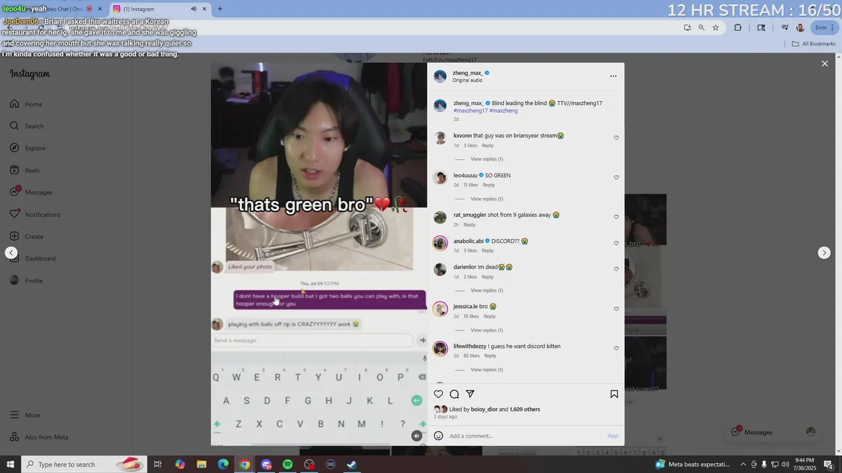
Task: Open Dashboard in Instagram sidebar
Action: [33, 258]
